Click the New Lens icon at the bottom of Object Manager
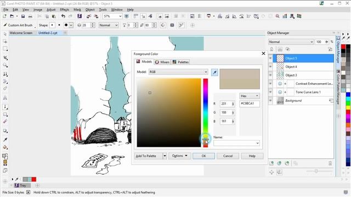This screenshot has height=197, width=351. click(279, 164)
